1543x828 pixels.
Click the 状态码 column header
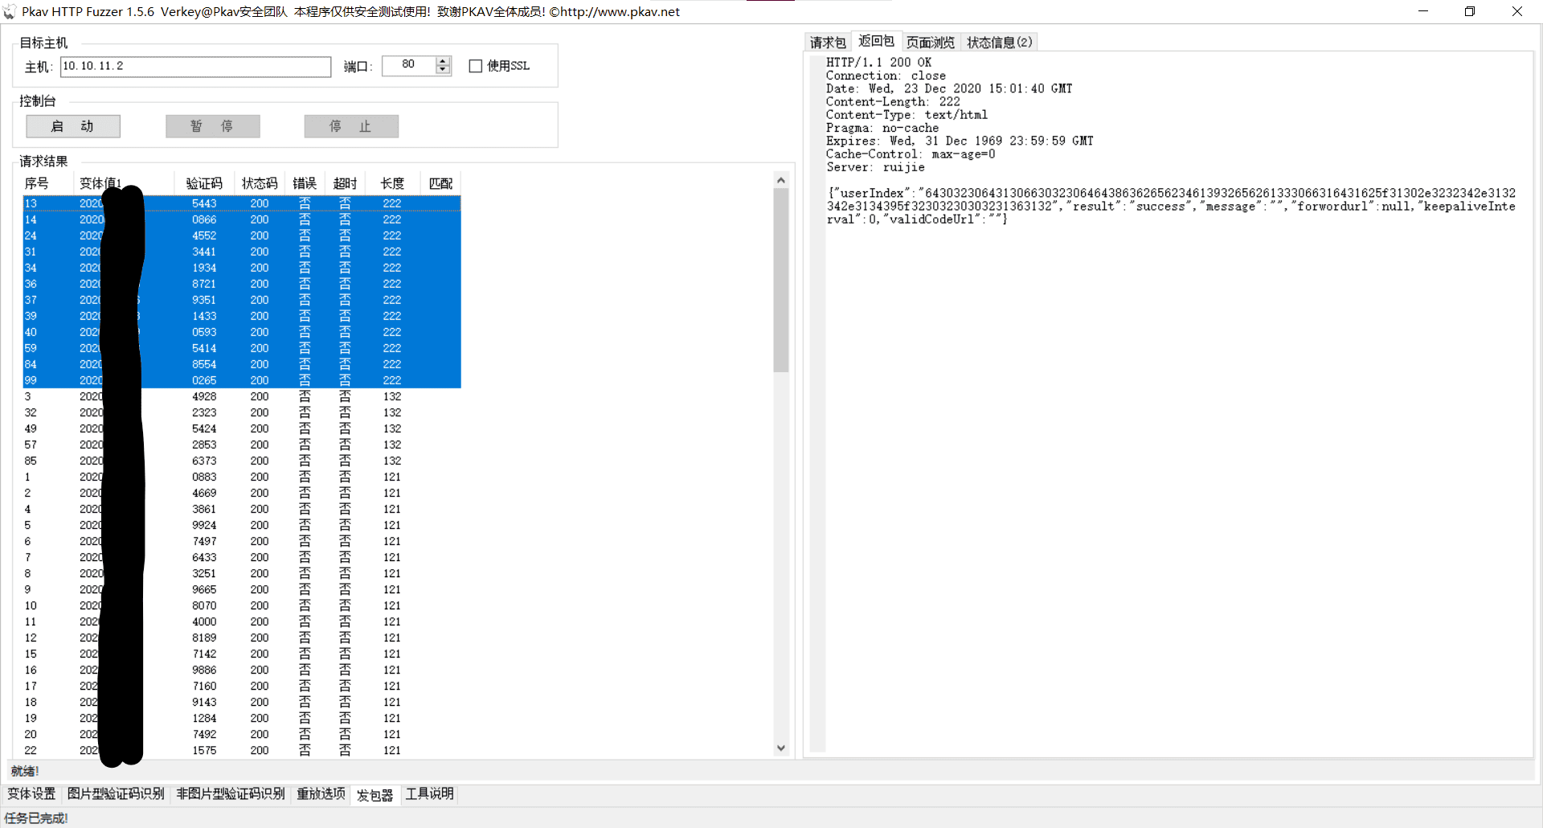click(260, 183)
